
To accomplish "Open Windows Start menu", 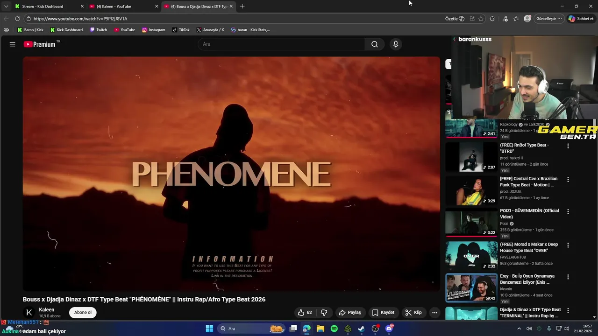I will [x=209, y=329].
